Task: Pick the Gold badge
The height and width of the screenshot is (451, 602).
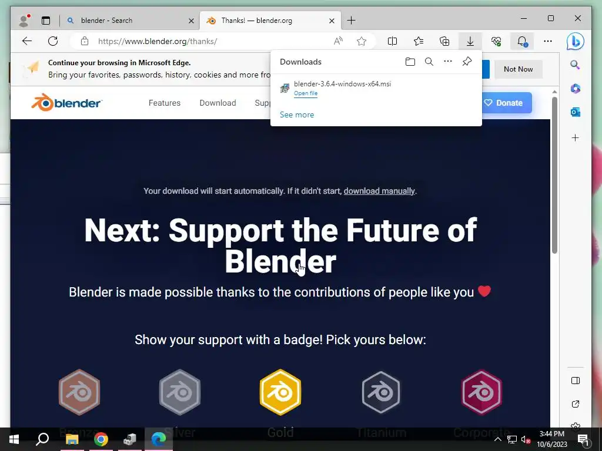Action: coord(280,392)
